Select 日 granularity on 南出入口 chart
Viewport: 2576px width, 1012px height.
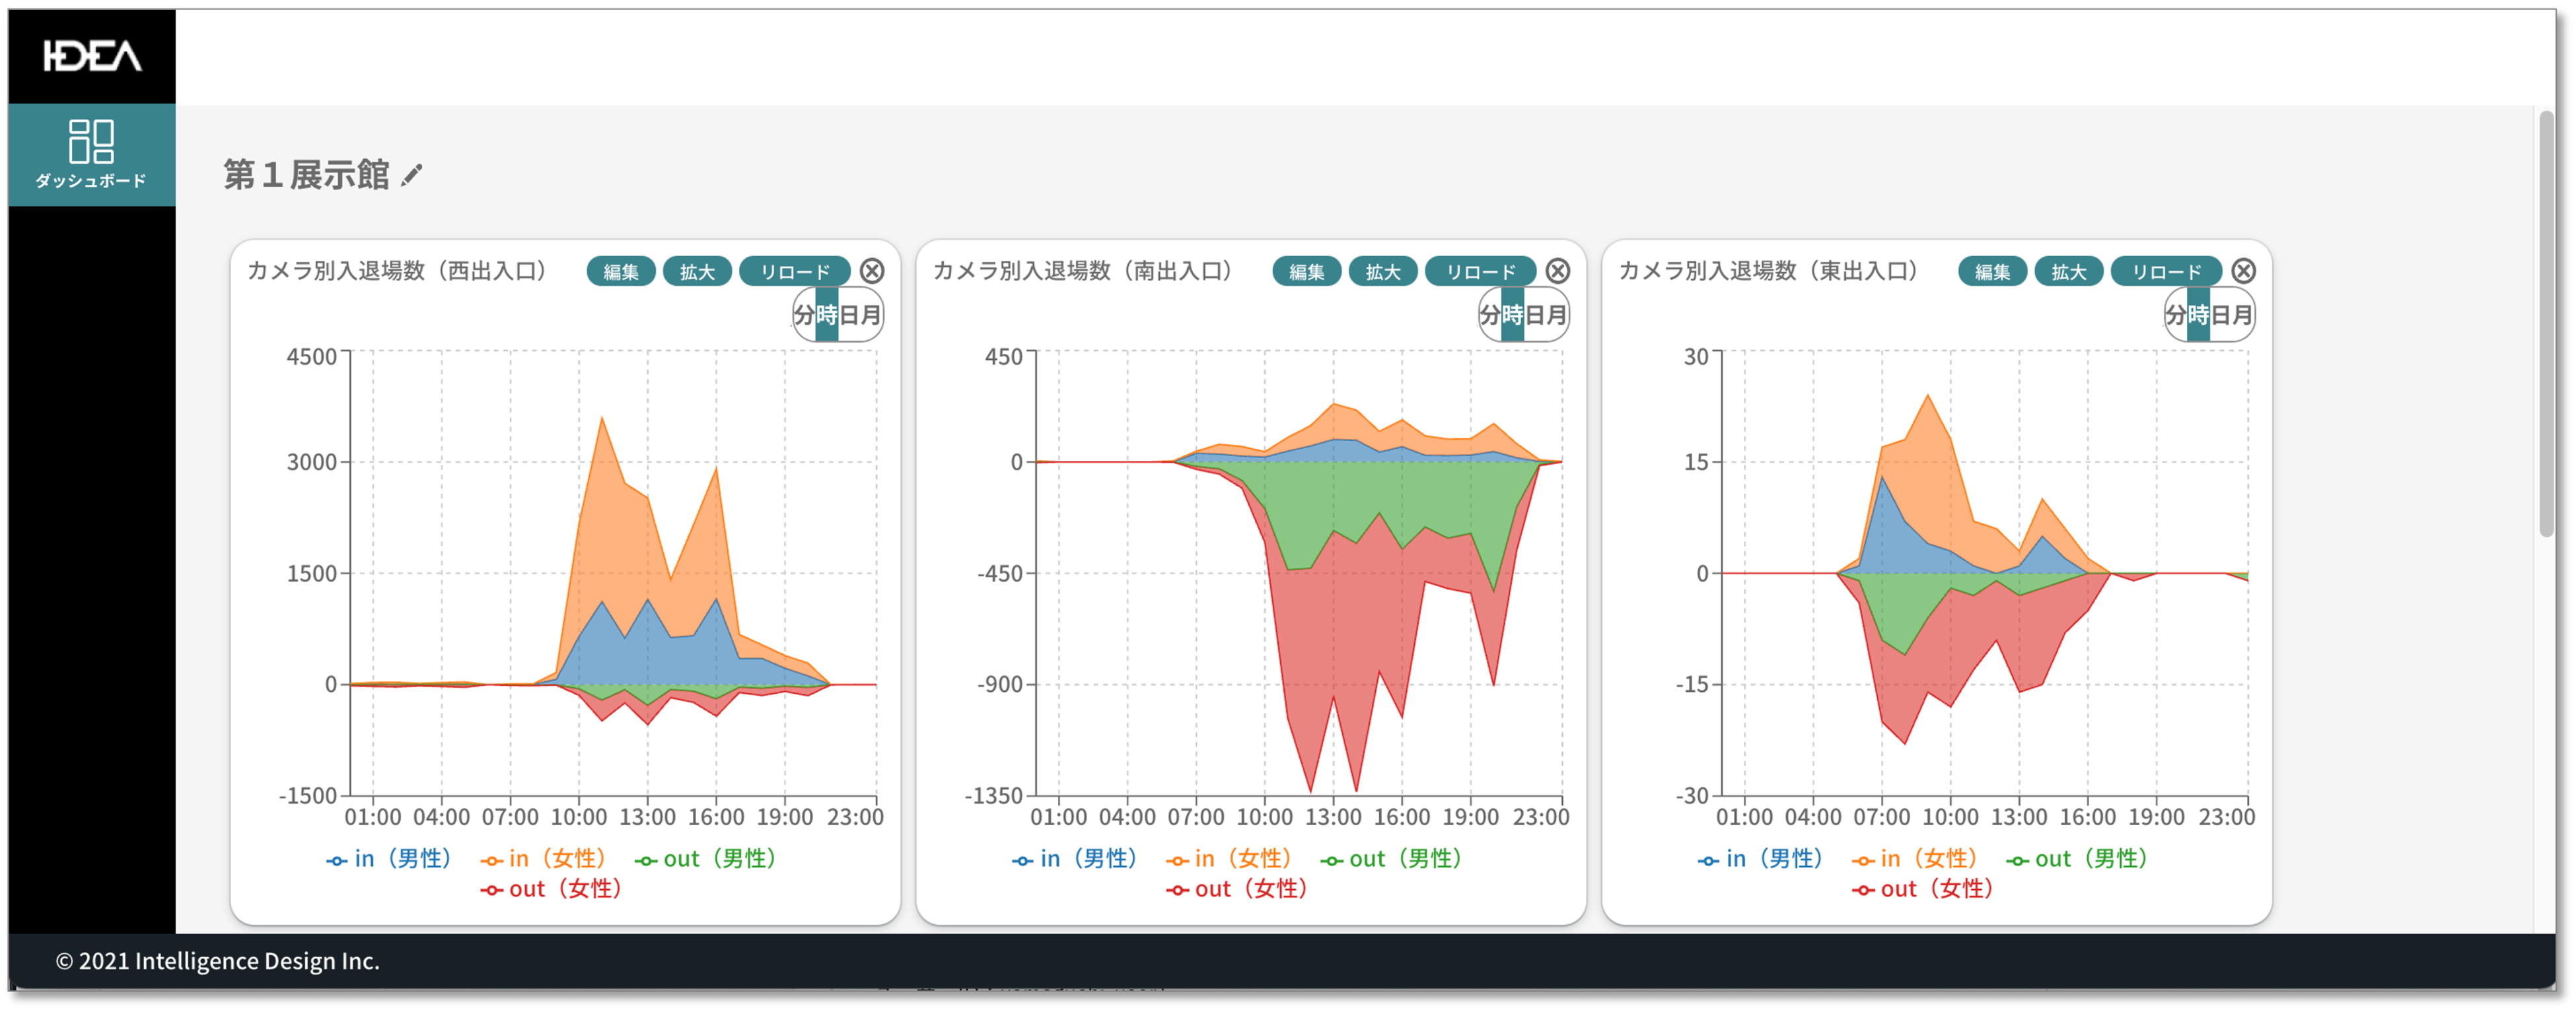[1534, 316]
